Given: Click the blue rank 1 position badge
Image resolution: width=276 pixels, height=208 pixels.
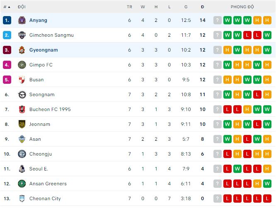Looking at the screenshot, I should [7, 20].
